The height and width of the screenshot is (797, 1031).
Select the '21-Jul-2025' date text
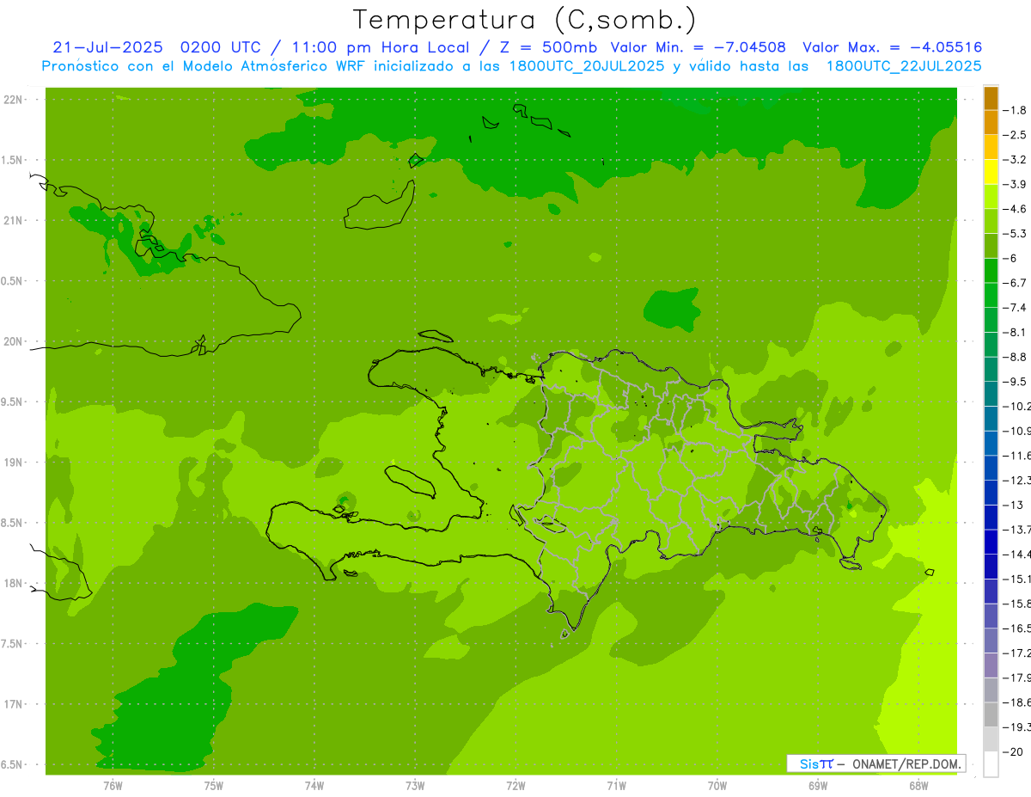click(107, 47)
